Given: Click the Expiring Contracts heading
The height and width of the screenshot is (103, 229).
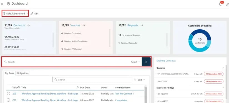Looking at the screenshot, I should tap(166, 61).
